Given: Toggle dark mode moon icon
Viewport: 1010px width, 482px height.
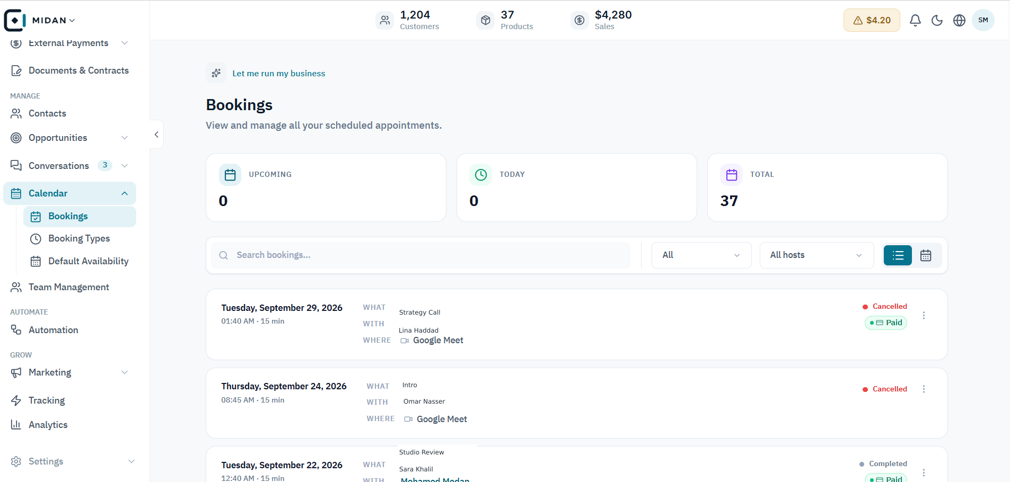Looking at the screenshot, I should point(937,20).
